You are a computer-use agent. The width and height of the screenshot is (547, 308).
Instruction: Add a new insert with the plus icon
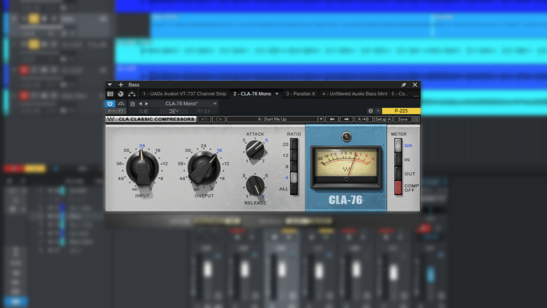[121, 85]
